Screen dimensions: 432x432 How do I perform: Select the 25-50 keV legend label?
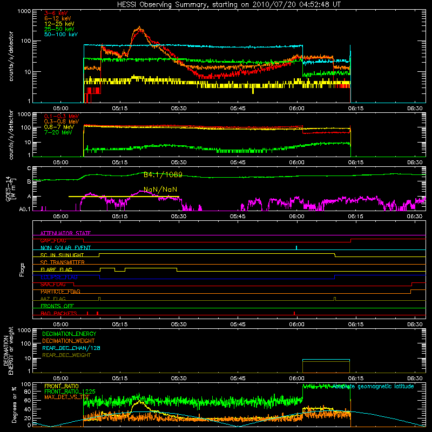tap(59, 29)
